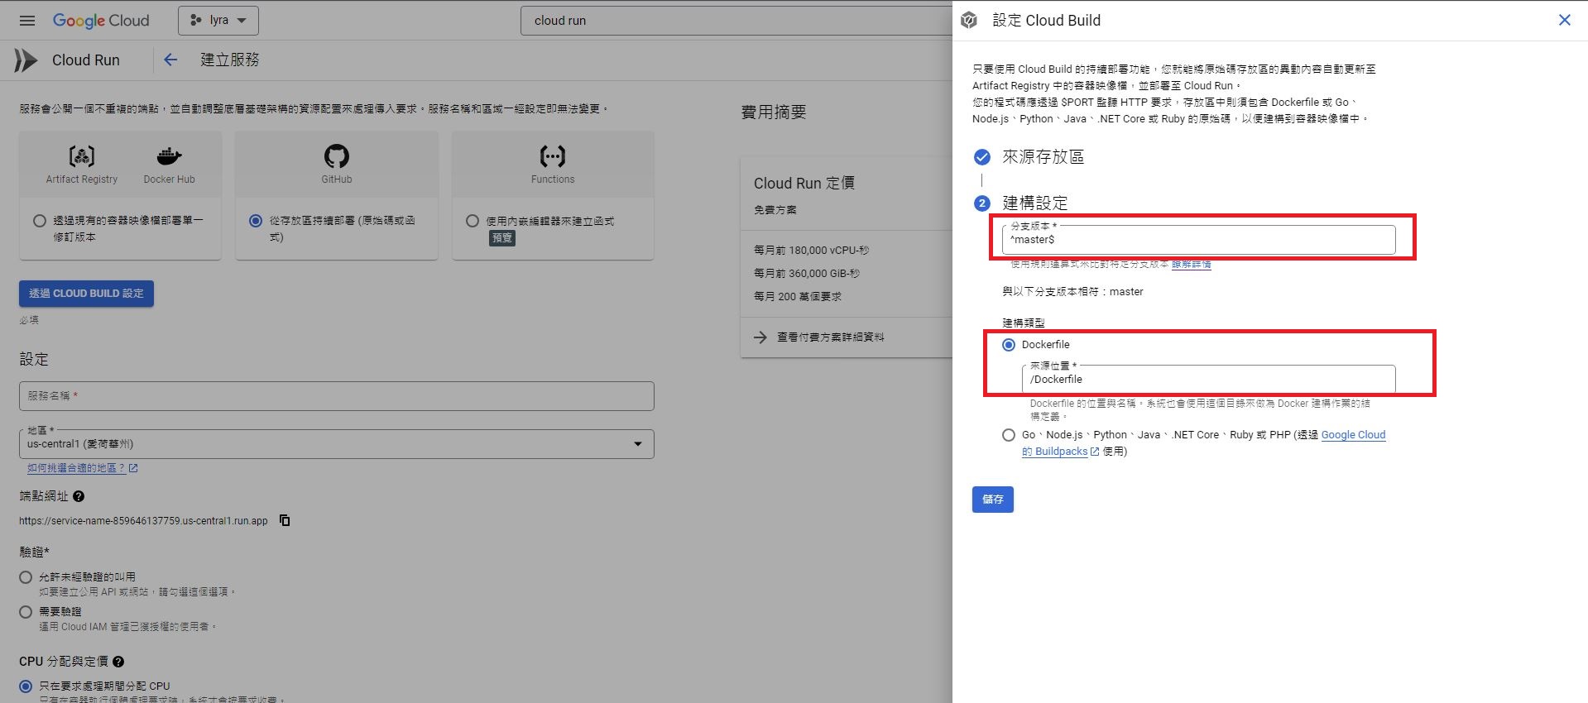The width and height of the screenshot is (1588, 703).
Task: Click the 分支版本 field with ^master$
Action: pyautogui.click(x=1198, y=239)
